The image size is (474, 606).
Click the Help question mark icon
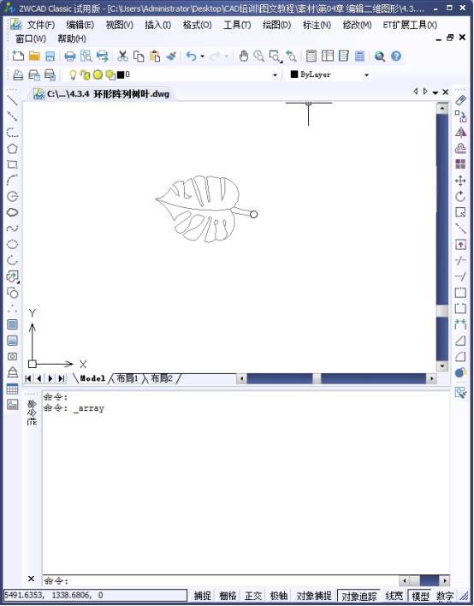(x=396, y=56)
